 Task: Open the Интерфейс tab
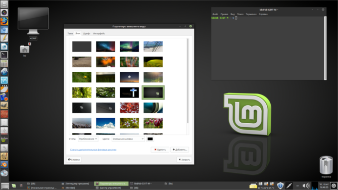click(99, 33)
